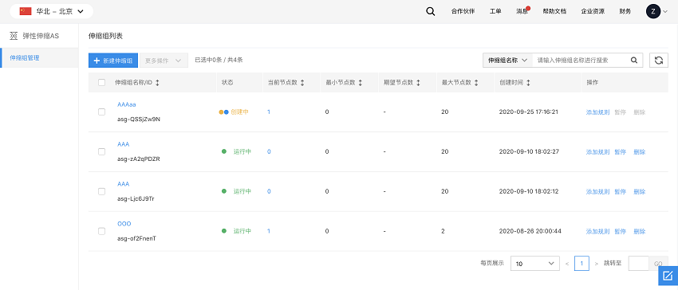Screen dimensions: 678x290
Task: Refresh the scaling group list
Action: point(659,61)
